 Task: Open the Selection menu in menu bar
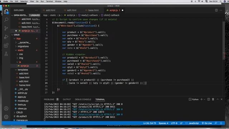[x=24, y=1]
